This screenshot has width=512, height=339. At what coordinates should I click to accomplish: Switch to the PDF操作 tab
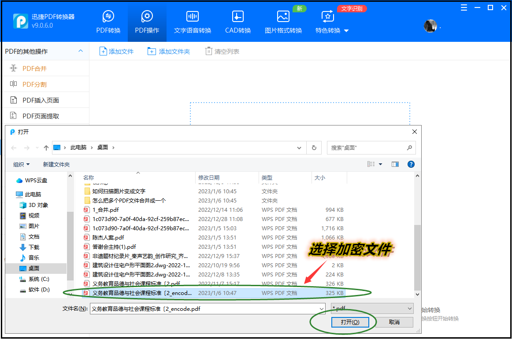147,22
